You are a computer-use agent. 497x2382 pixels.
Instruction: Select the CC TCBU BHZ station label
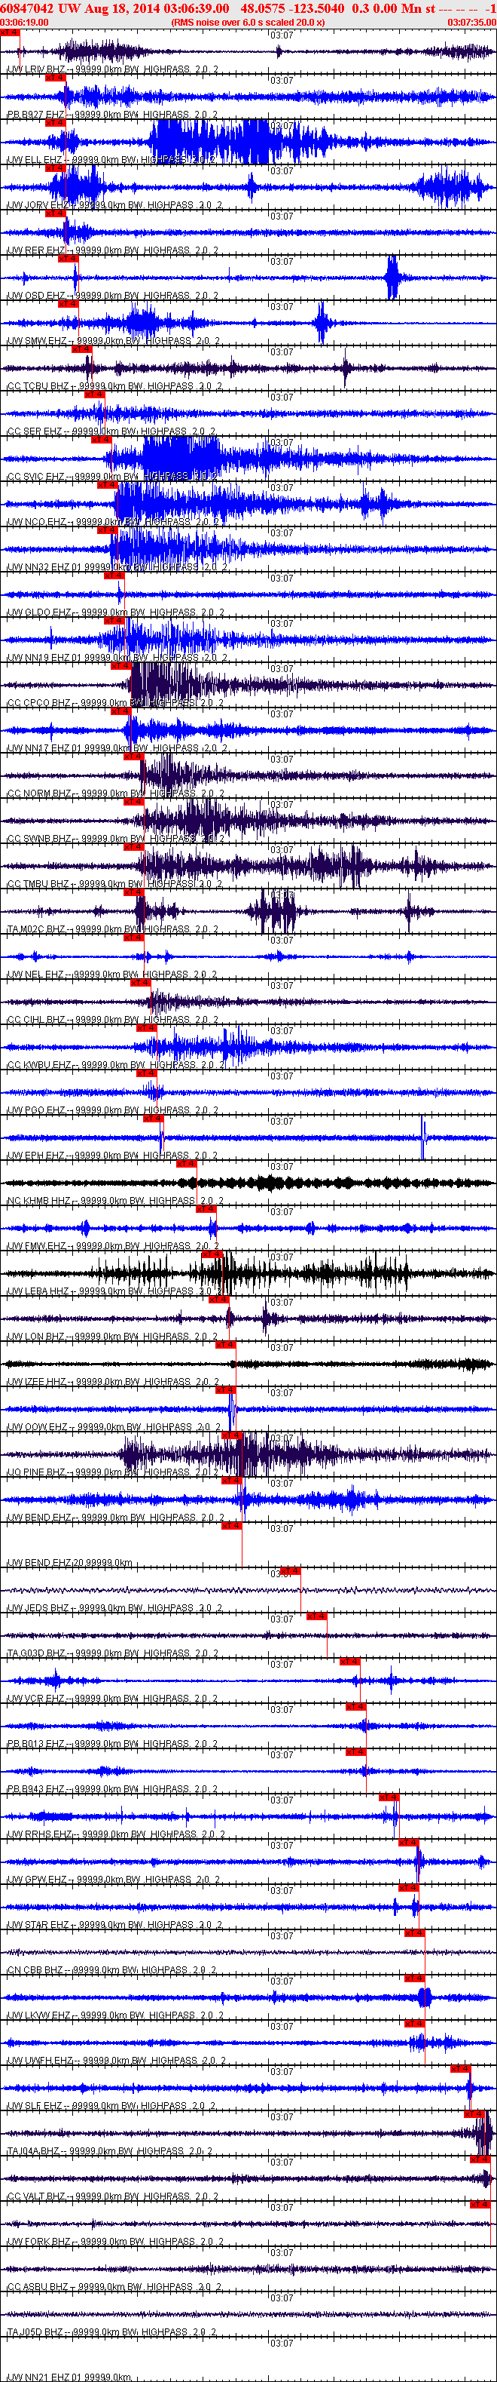coord(114,386)
